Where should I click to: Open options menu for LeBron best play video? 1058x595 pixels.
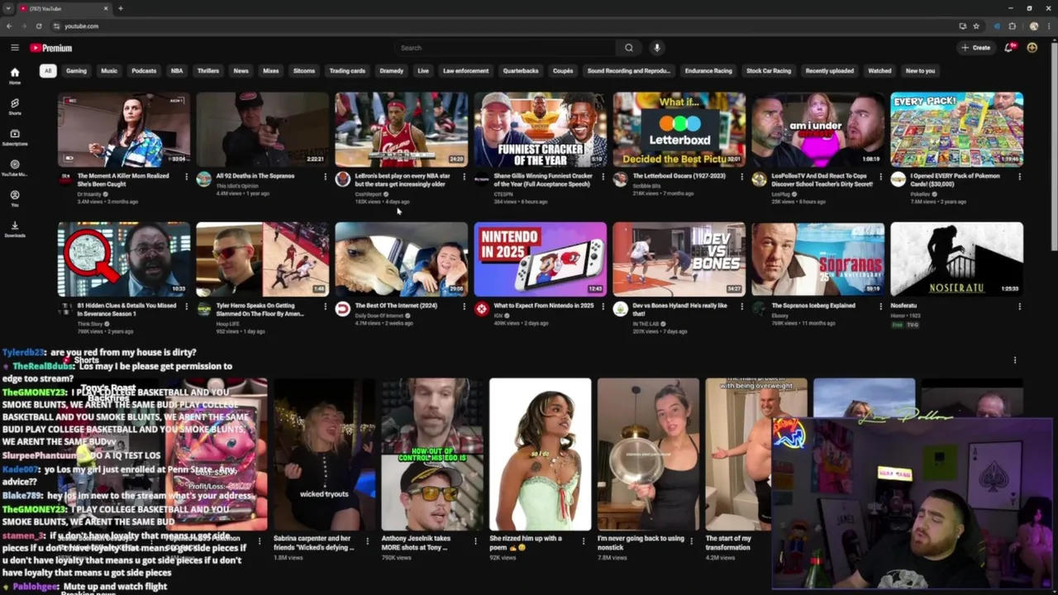[464, 177]
